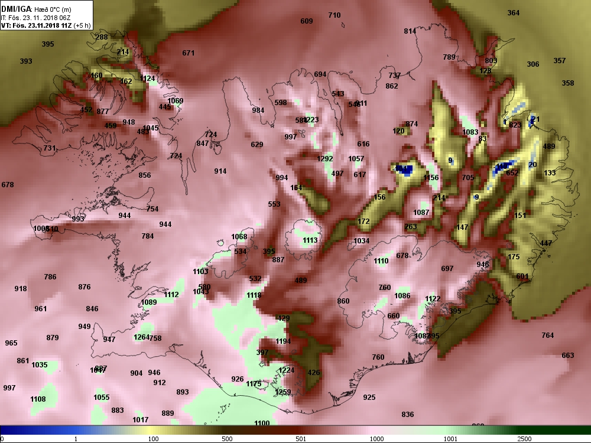Click the 'VT: Fös. 23.11.2018 11Z (+5 h)' line
Viewport: 591px width, 443px height.
(46, 25)
